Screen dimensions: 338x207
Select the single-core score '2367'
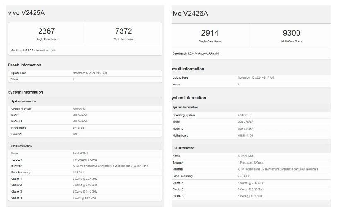(46, 31)
